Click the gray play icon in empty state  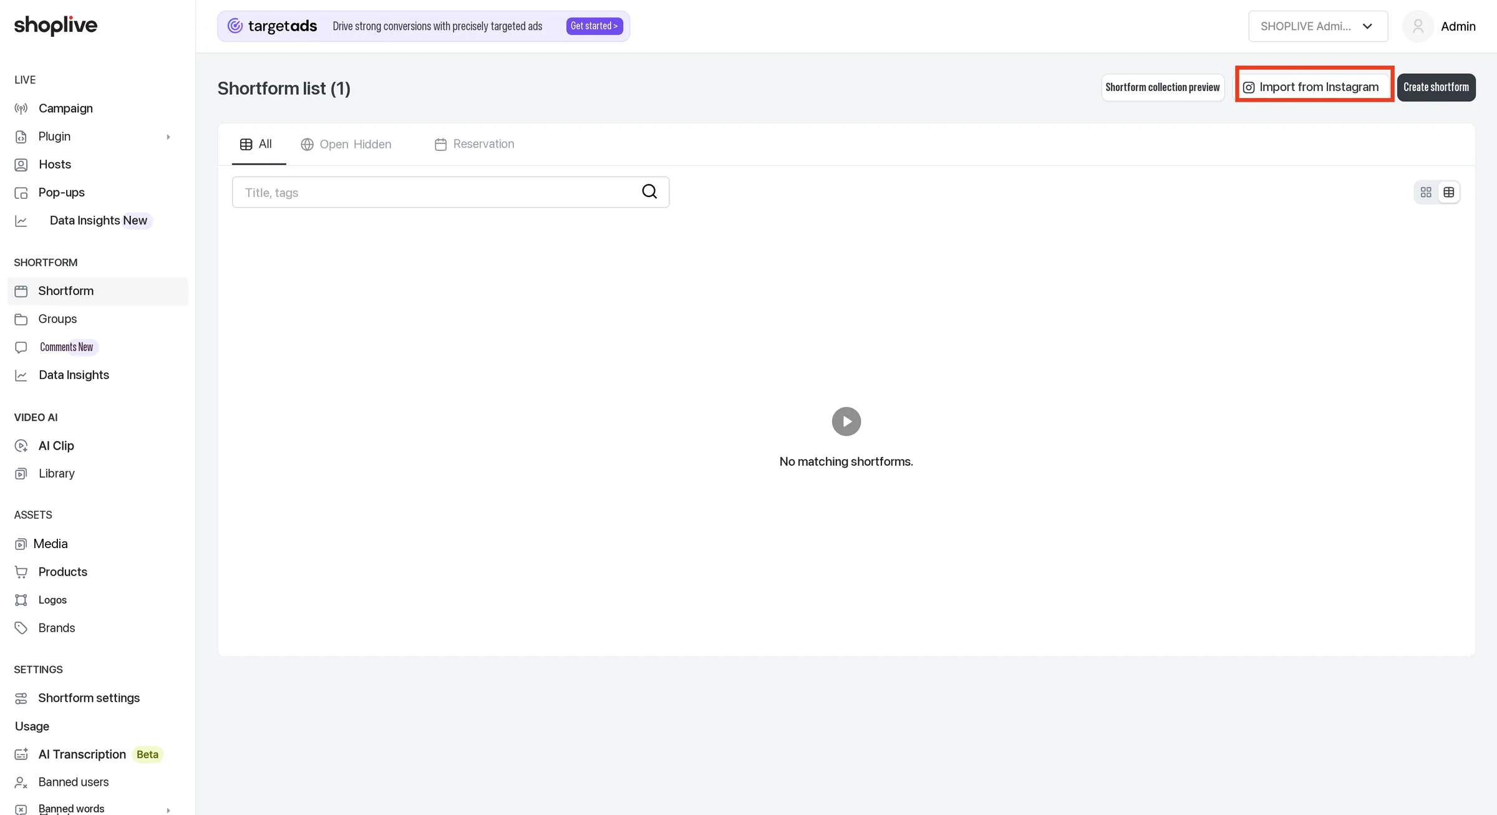point(846,422)
